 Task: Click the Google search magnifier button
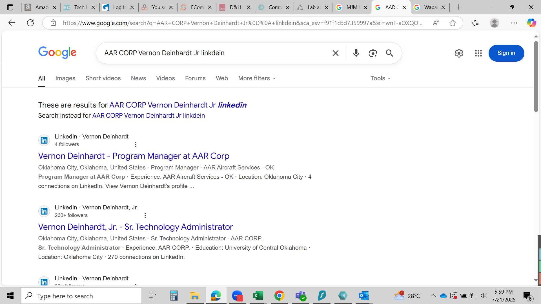coord(389,53)
